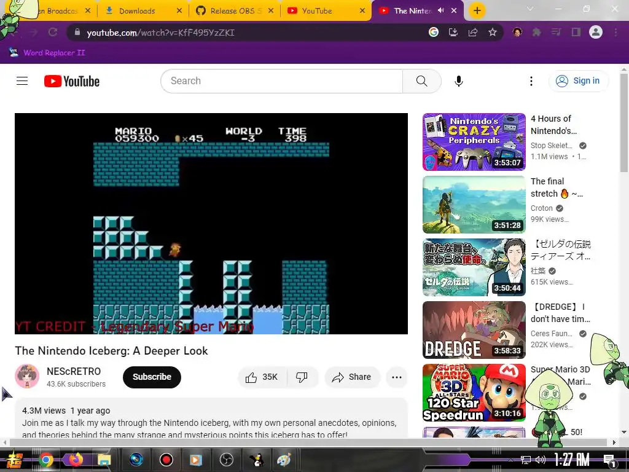Screen dimensions: 629x472
Task: Mute tab speaker icon on Nintendo tab
Action: pyautogui.click(x=441, y=10)
